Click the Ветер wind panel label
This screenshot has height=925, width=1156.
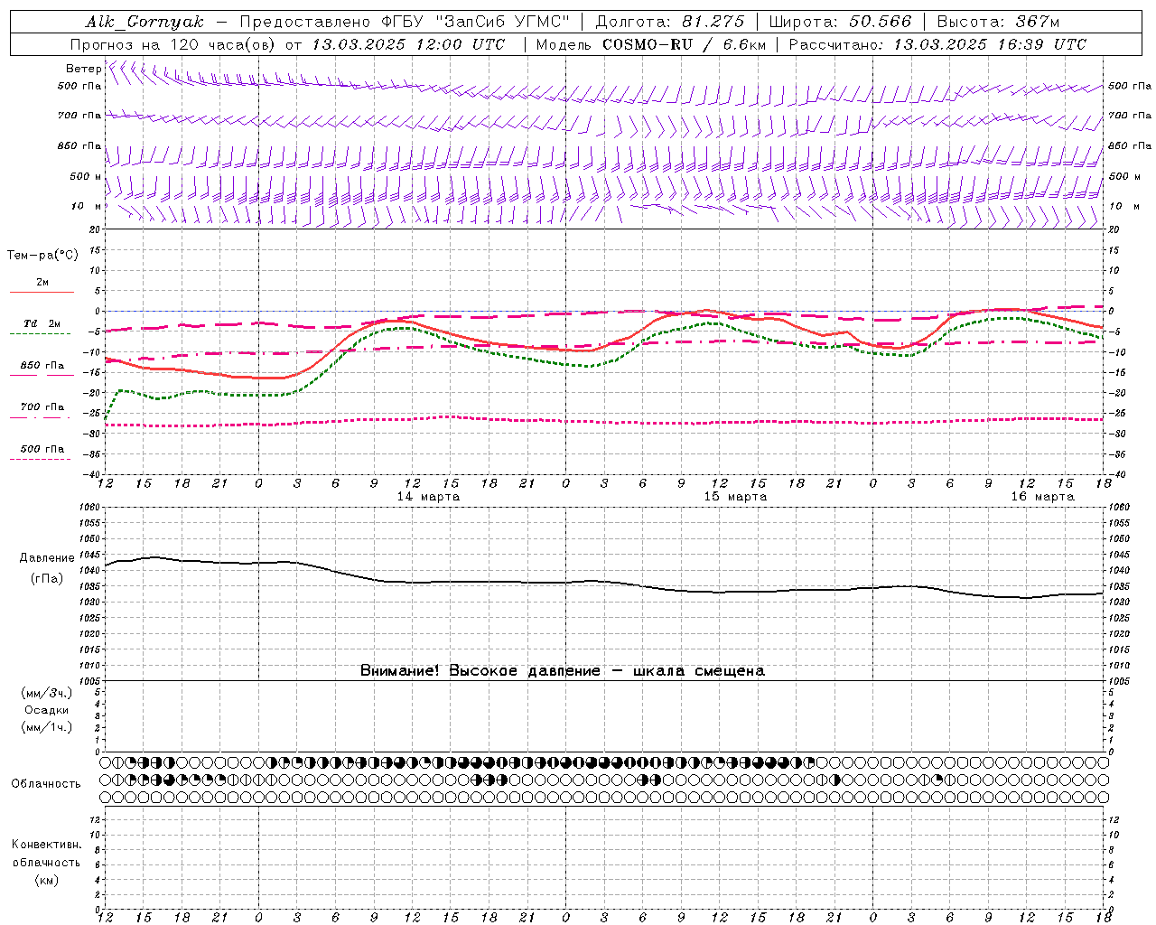pos(83,69)
